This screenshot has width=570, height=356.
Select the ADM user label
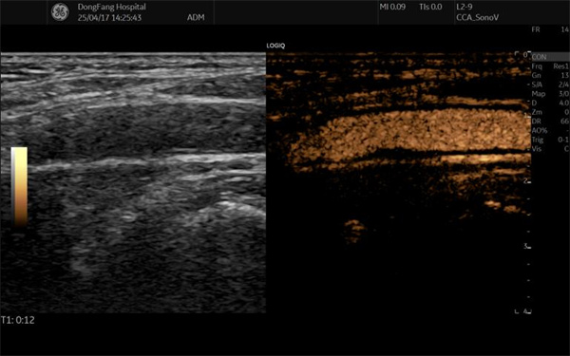click(196, 17)
